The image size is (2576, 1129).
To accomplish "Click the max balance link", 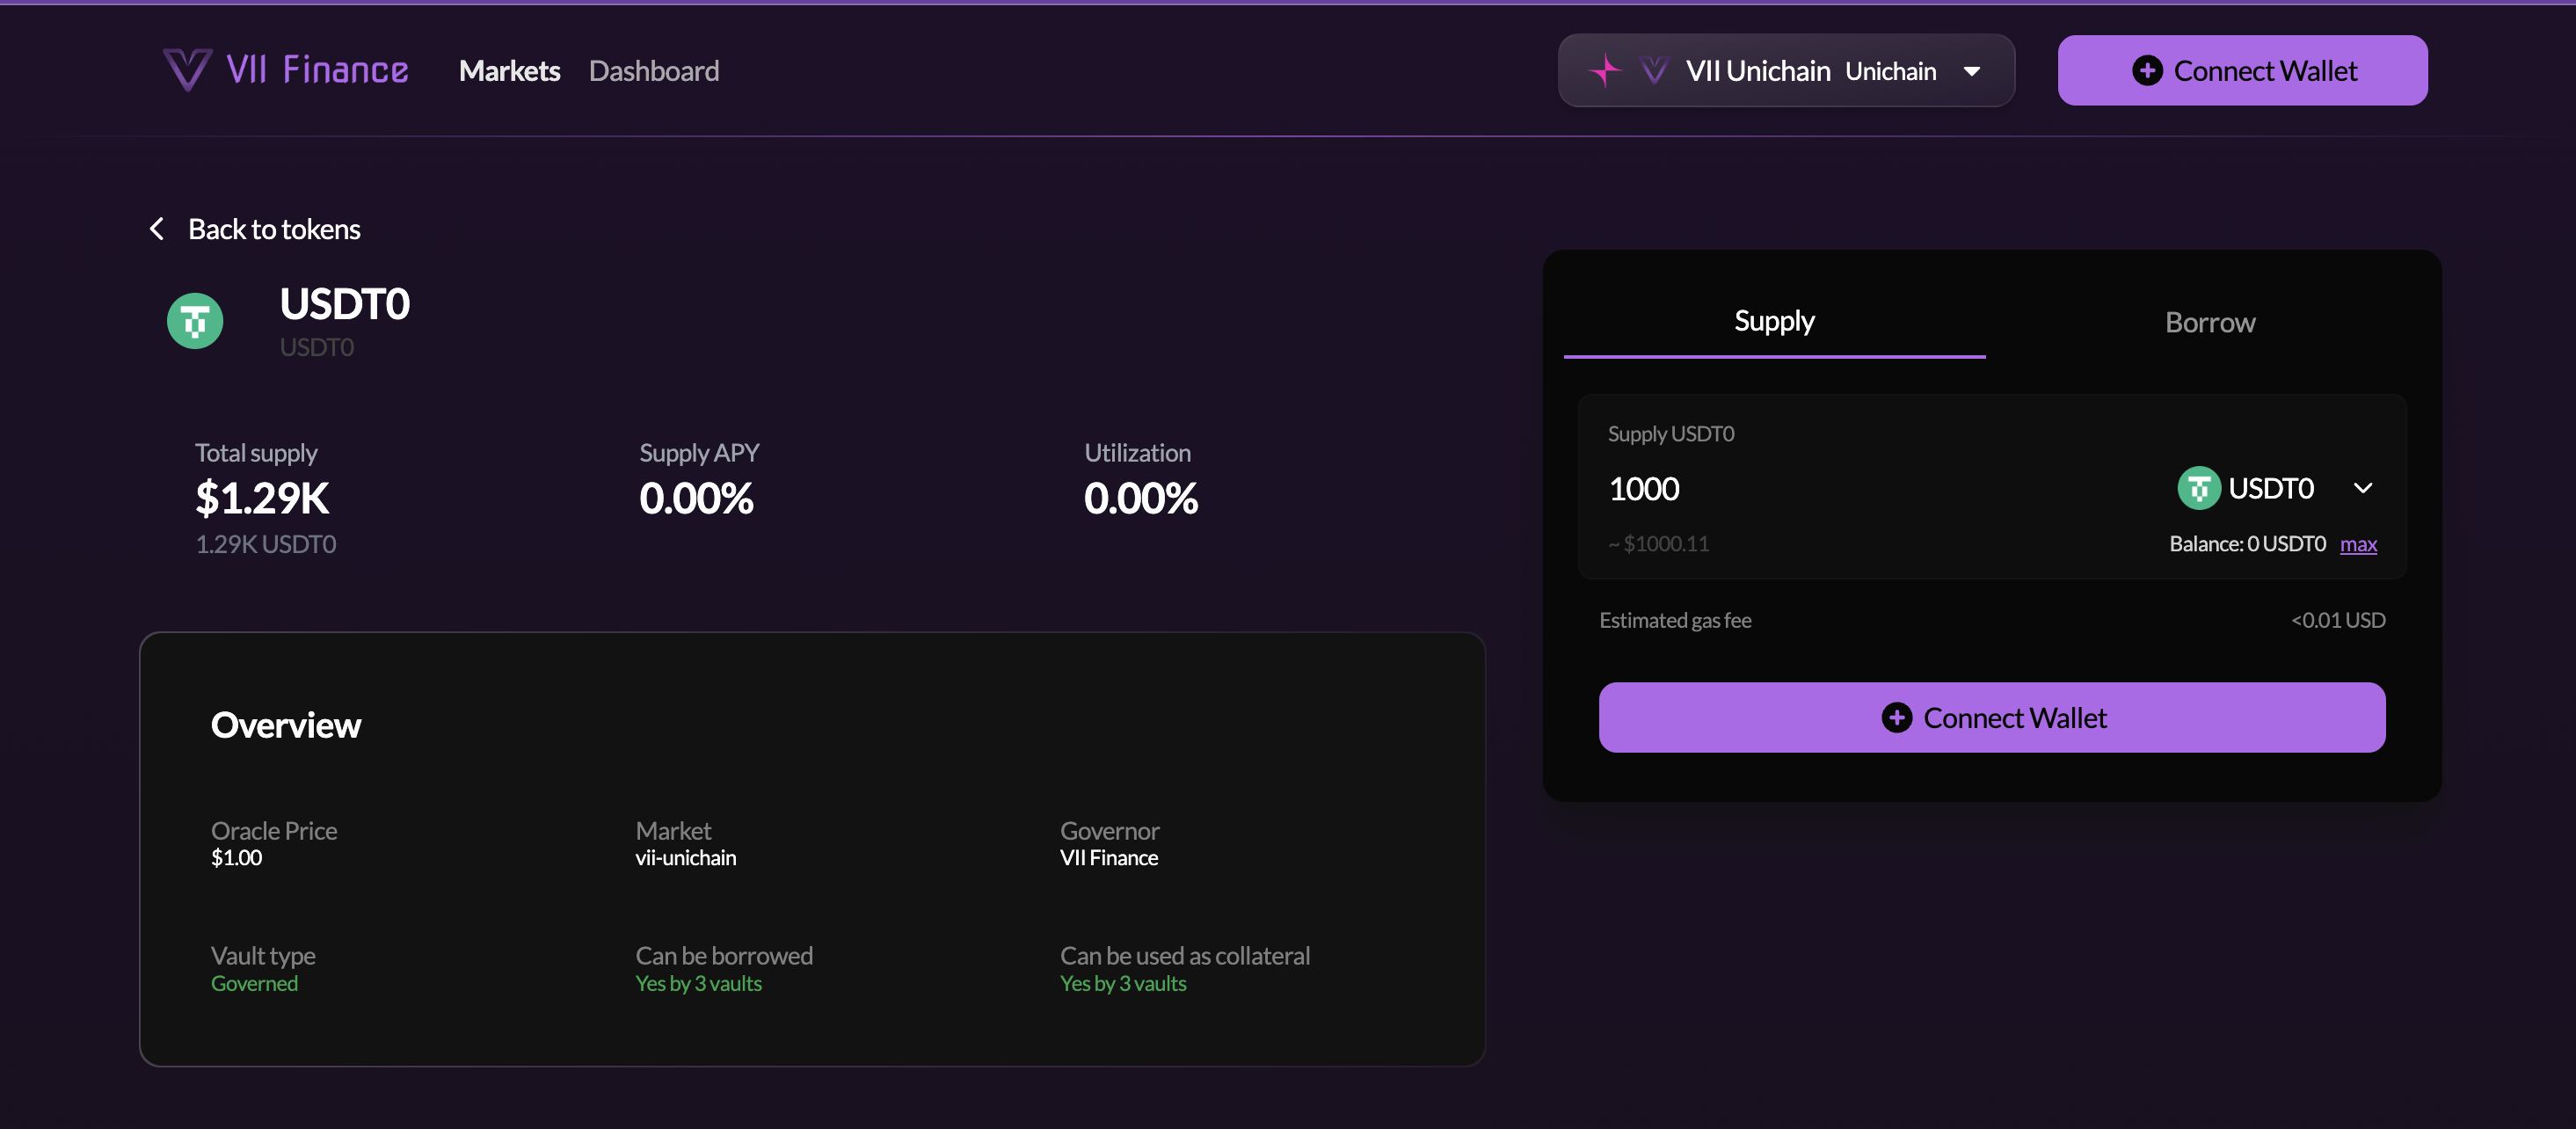I will click(2358, 544).
